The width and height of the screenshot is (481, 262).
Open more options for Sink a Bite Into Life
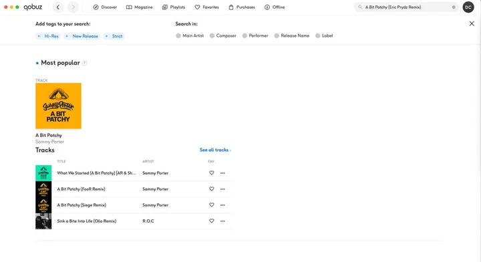[x=222, y=221]
